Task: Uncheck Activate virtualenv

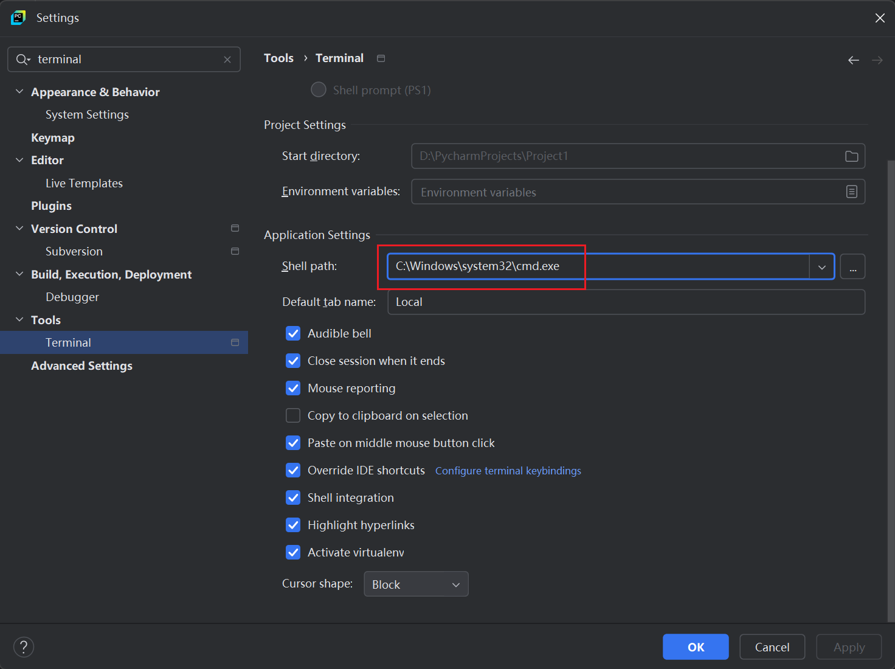Action: (x=293, y=552)
